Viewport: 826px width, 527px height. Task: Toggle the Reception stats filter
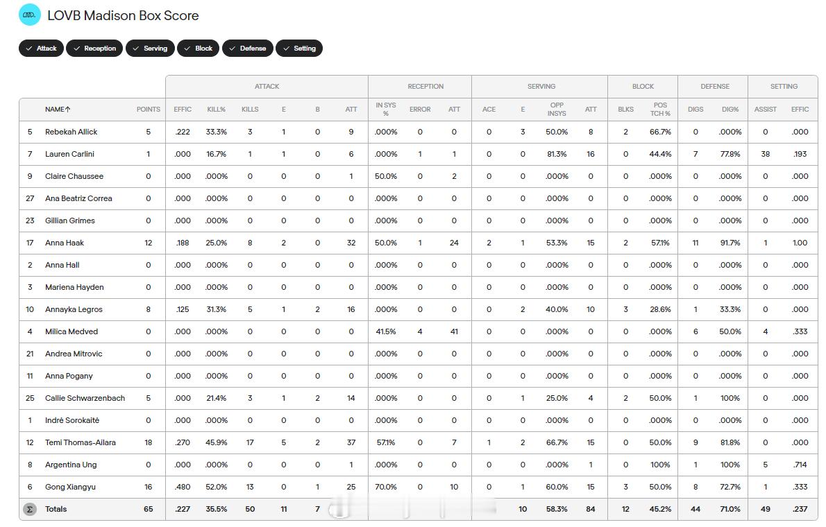[94, 49]
